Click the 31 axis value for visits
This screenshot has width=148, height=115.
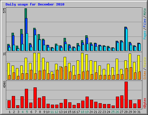(4, 54)
